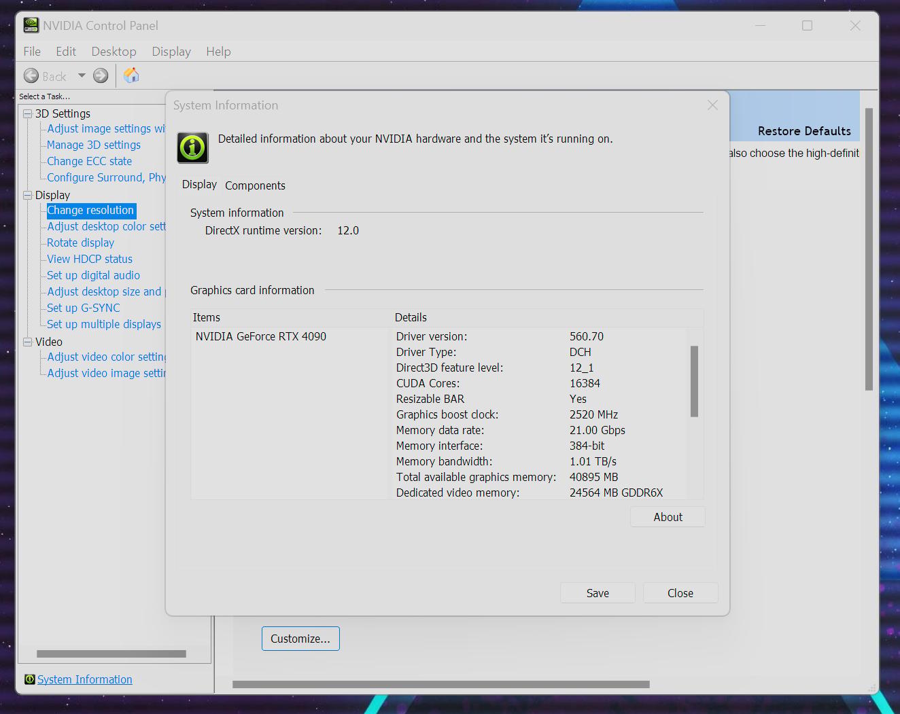The height and width of the screenshot is (714, 900).
Task: Click the About button
Action: coord(668,517)
